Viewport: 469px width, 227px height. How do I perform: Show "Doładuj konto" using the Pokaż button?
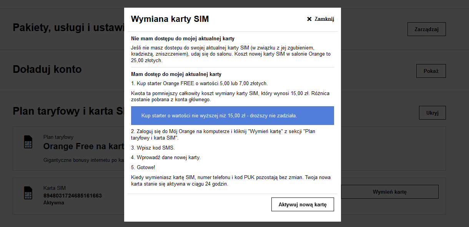pos(431,71)
